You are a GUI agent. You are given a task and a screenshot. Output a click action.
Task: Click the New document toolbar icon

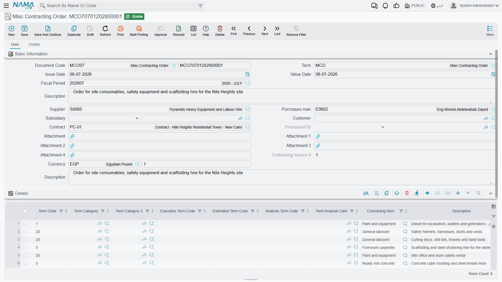pyautogui.click(x=12, y=31)
